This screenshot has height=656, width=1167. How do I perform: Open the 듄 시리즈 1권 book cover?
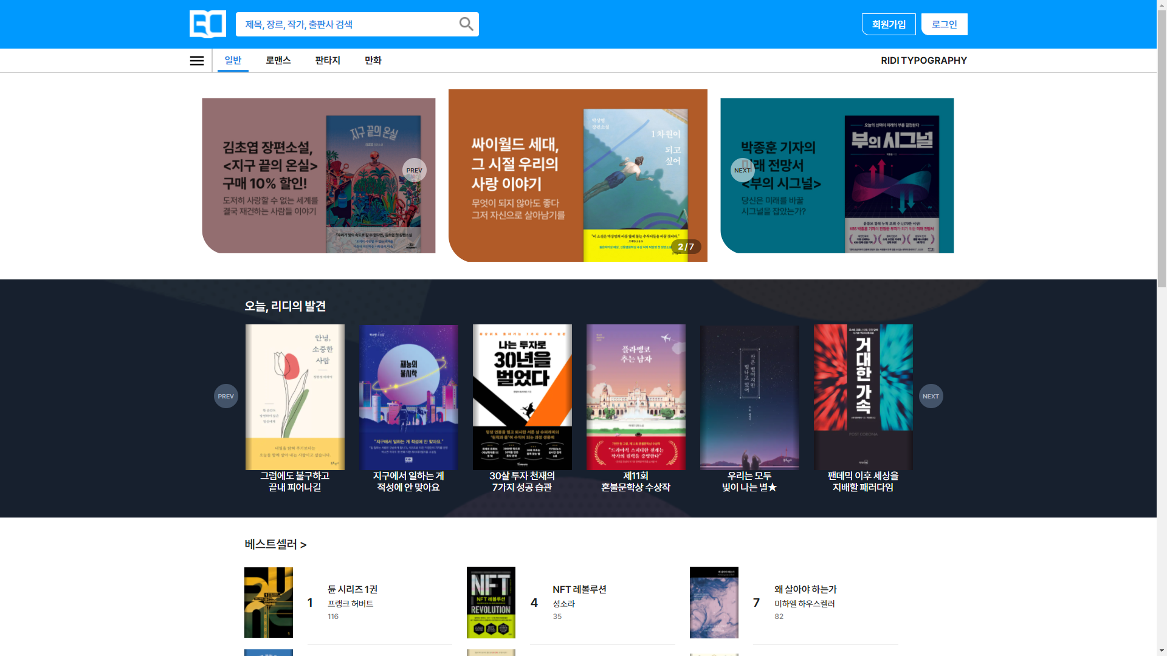(268, 602)
